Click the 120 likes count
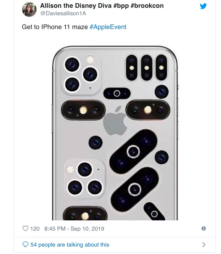Viewport: 221px width, 254px height. coord(35,228)
